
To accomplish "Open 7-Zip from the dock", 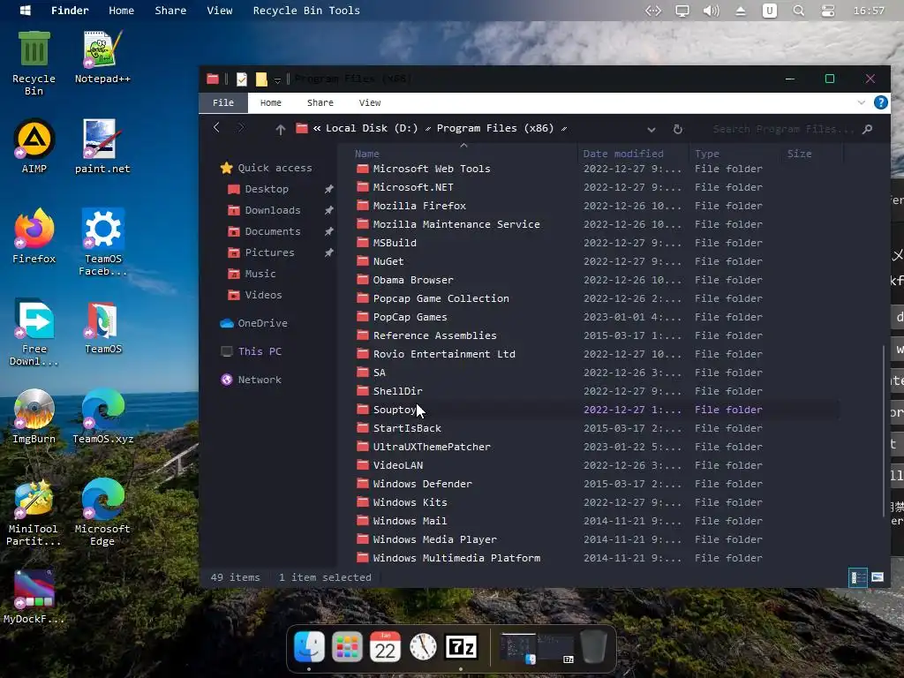I will [461, 647].
